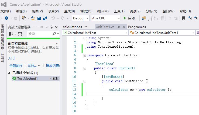Open the Test Explorer window options dropdown
This screenshot has width=199, height=115.
[x=47, y=27]
